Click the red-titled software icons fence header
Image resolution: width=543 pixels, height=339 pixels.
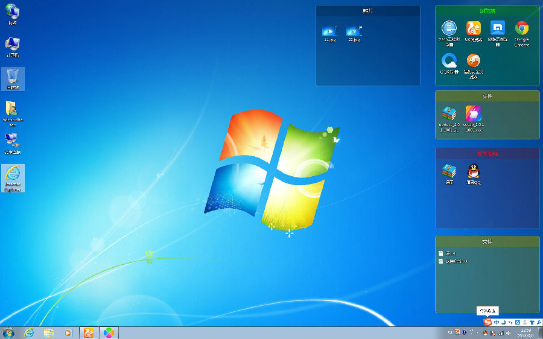click(487, 154)
